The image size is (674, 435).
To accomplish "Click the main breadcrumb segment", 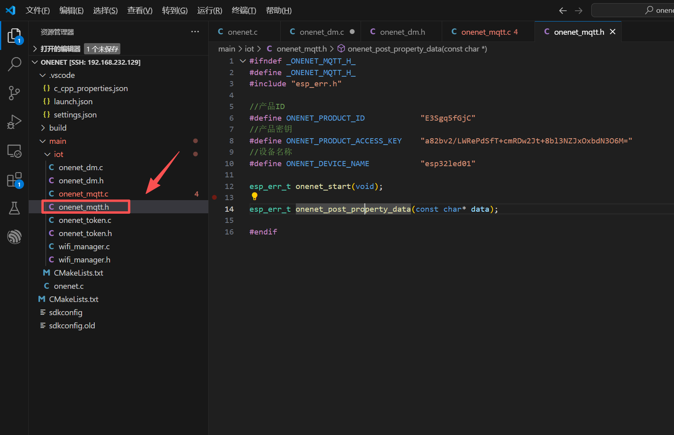I will [227, 49].
